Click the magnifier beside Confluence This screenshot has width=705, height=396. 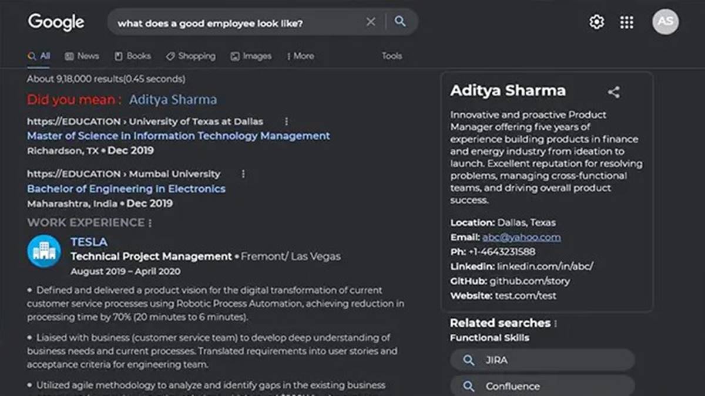(469, 386)
